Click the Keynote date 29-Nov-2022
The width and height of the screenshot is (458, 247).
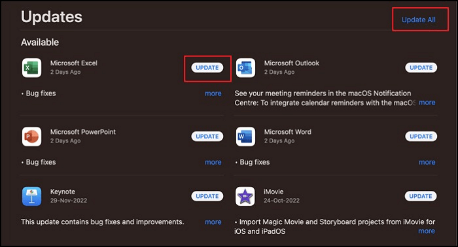coord(69,201)
